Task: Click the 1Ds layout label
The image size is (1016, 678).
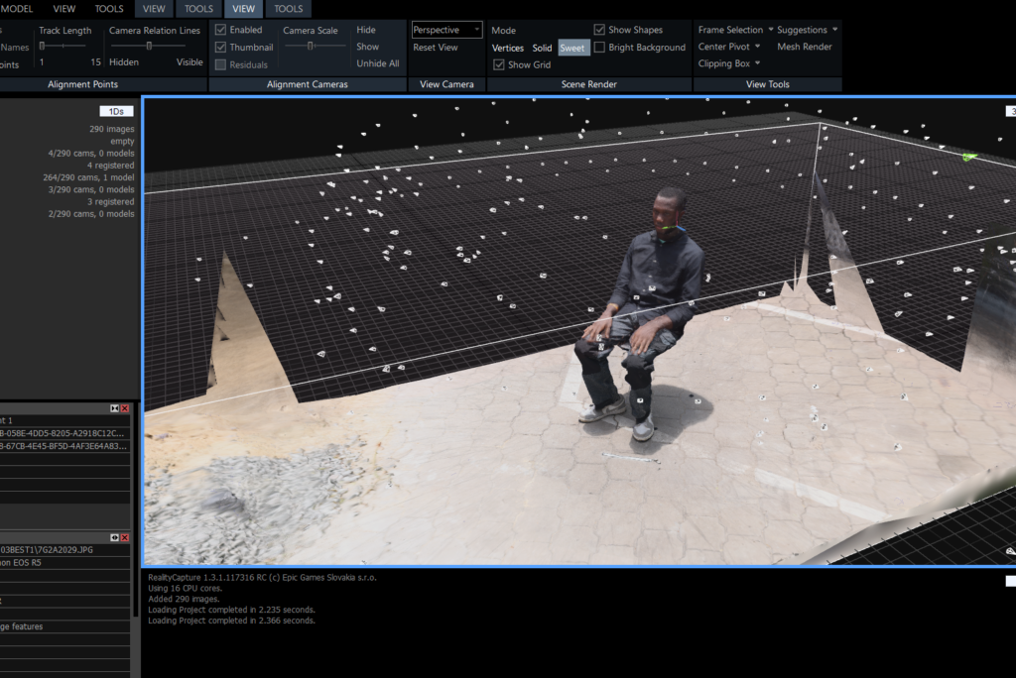Action: pos(116,111)
